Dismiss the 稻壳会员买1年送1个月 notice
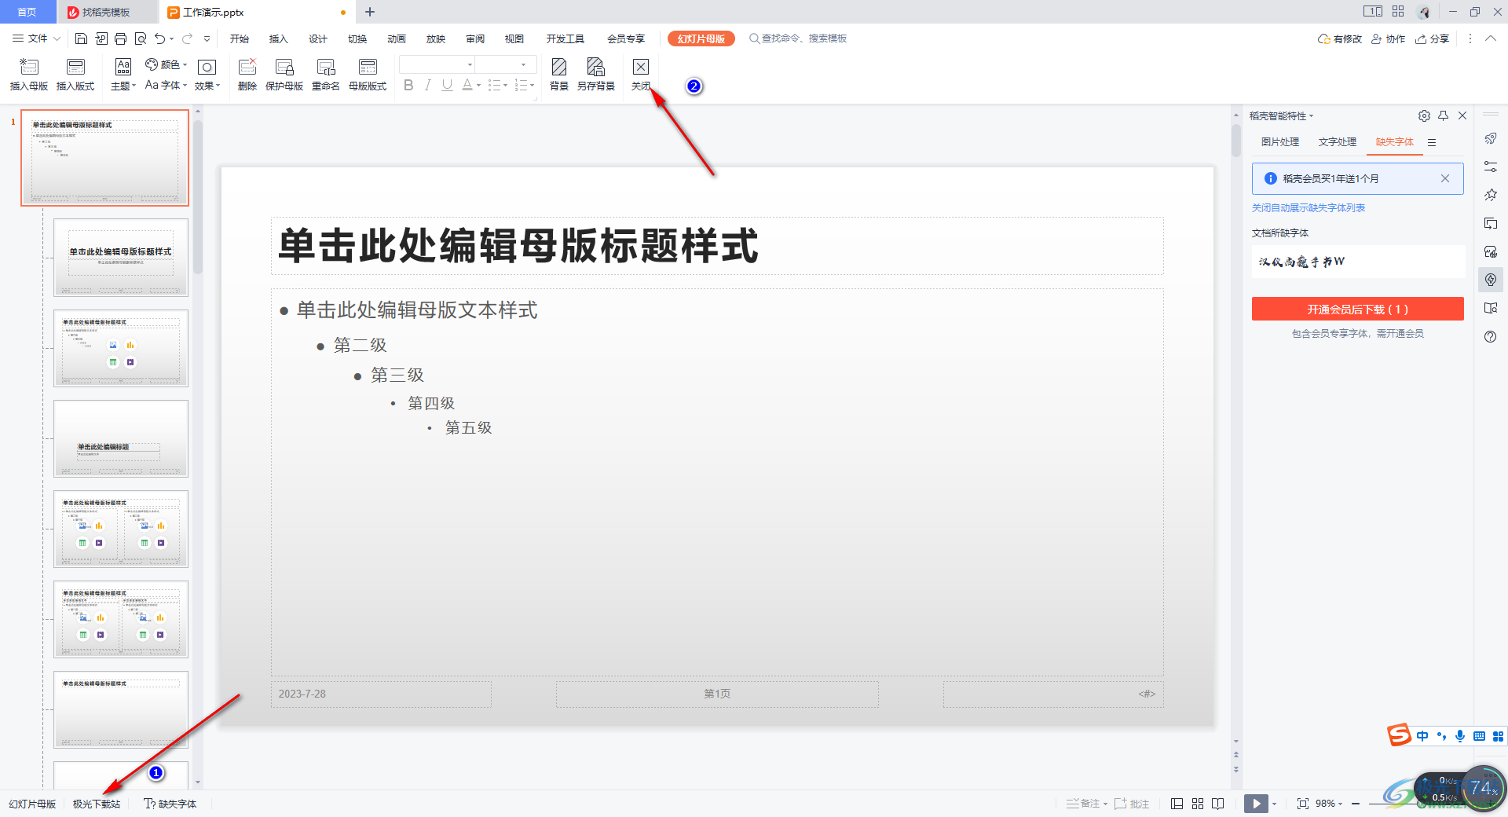This screenshot has width=1508, height=817. point(1444,178)
